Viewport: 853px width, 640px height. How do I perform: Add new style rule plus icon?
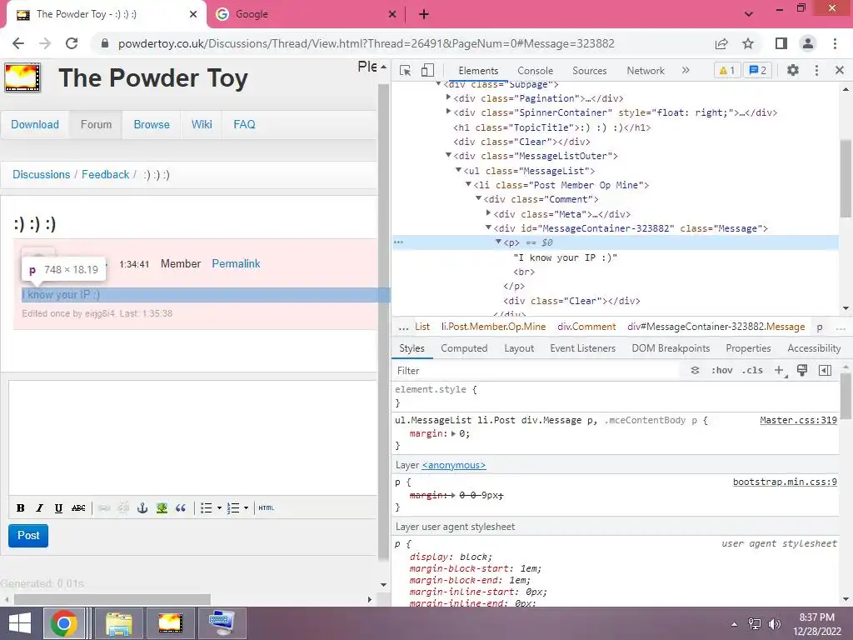779,371
